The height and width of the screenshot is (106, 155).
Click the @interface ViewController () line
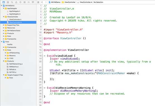point(65,38)
